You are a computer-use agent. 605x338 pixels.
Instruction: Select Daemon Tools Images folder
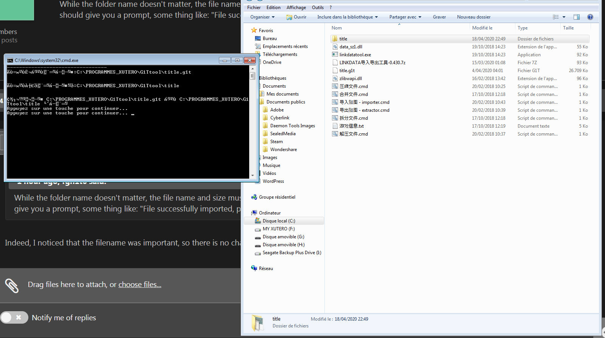(x=292, y=126)
